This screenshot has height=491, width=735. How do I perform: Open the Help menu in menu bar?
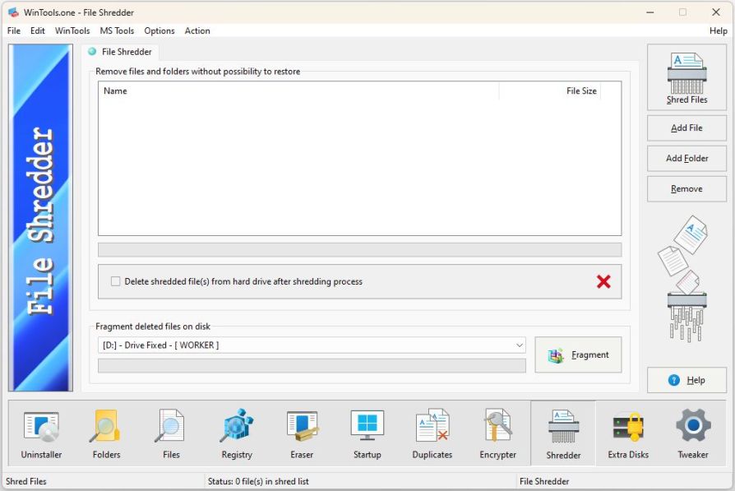pyautogui.click(x=718, y=30)
